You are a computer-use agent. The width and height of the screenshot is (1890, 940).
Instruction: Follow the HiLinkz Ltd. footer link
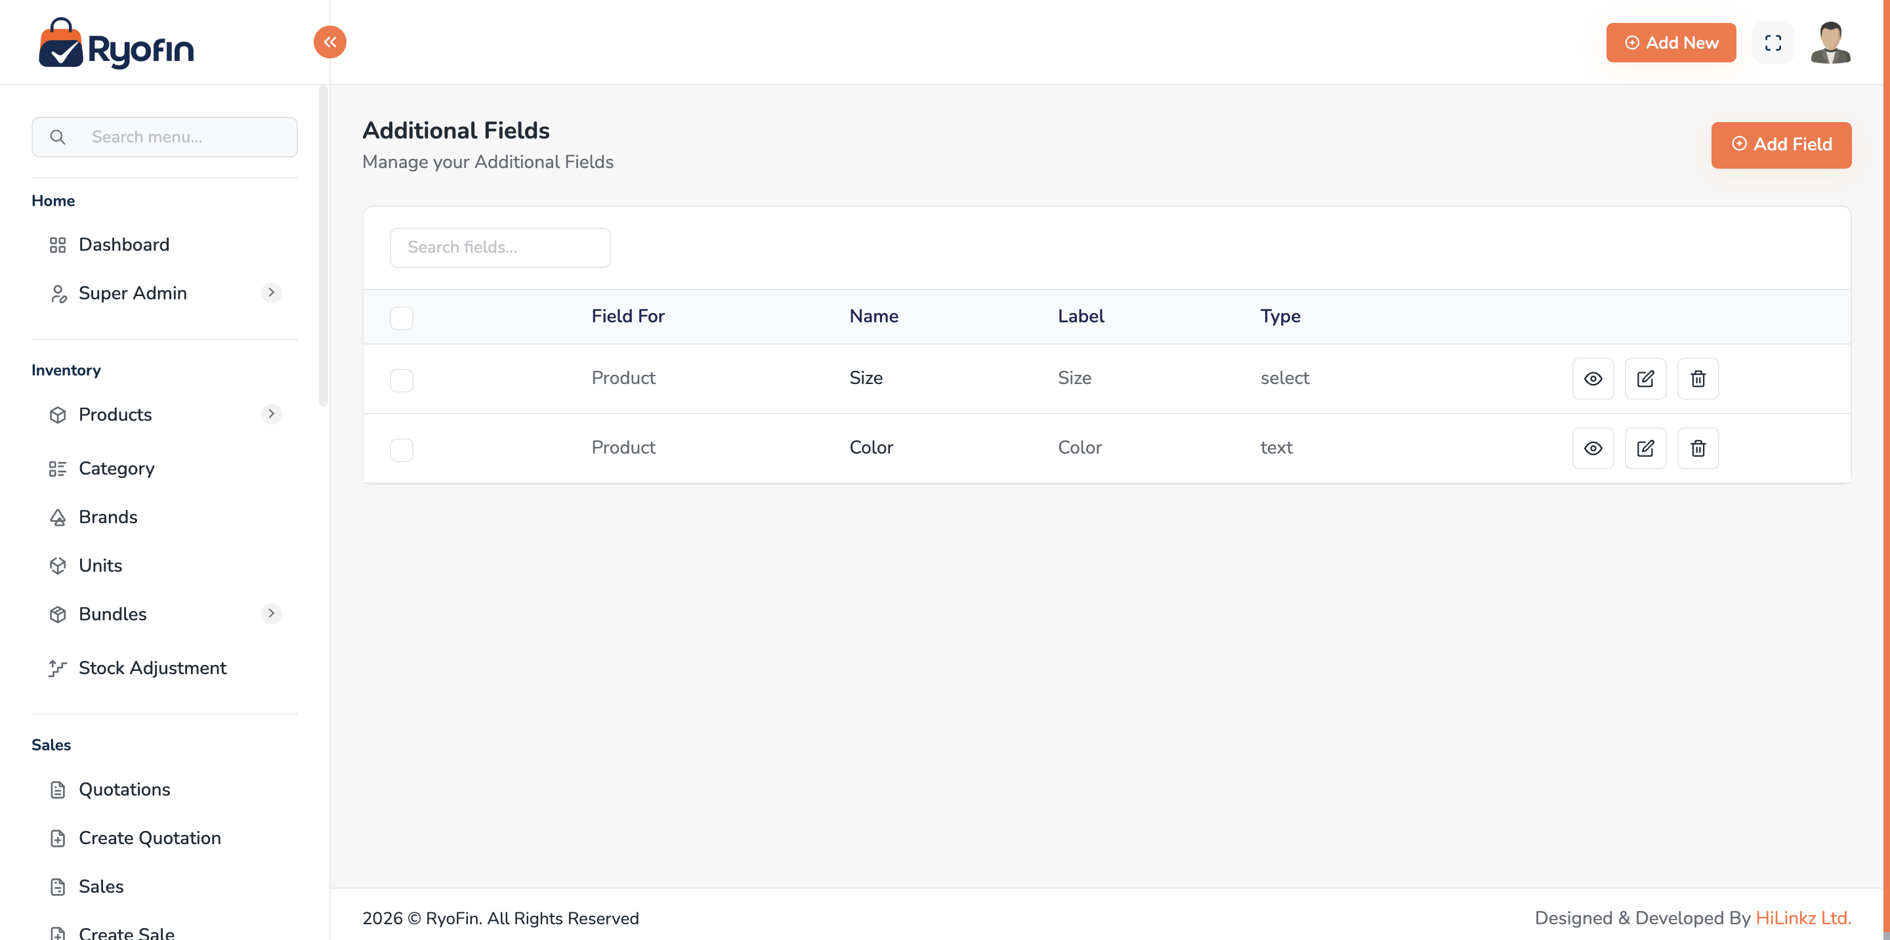[x=1803, y=918]
